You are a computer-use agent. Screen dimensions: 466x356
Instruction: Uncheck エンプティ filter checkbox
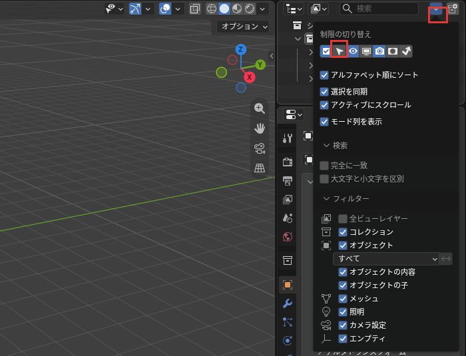343,339
